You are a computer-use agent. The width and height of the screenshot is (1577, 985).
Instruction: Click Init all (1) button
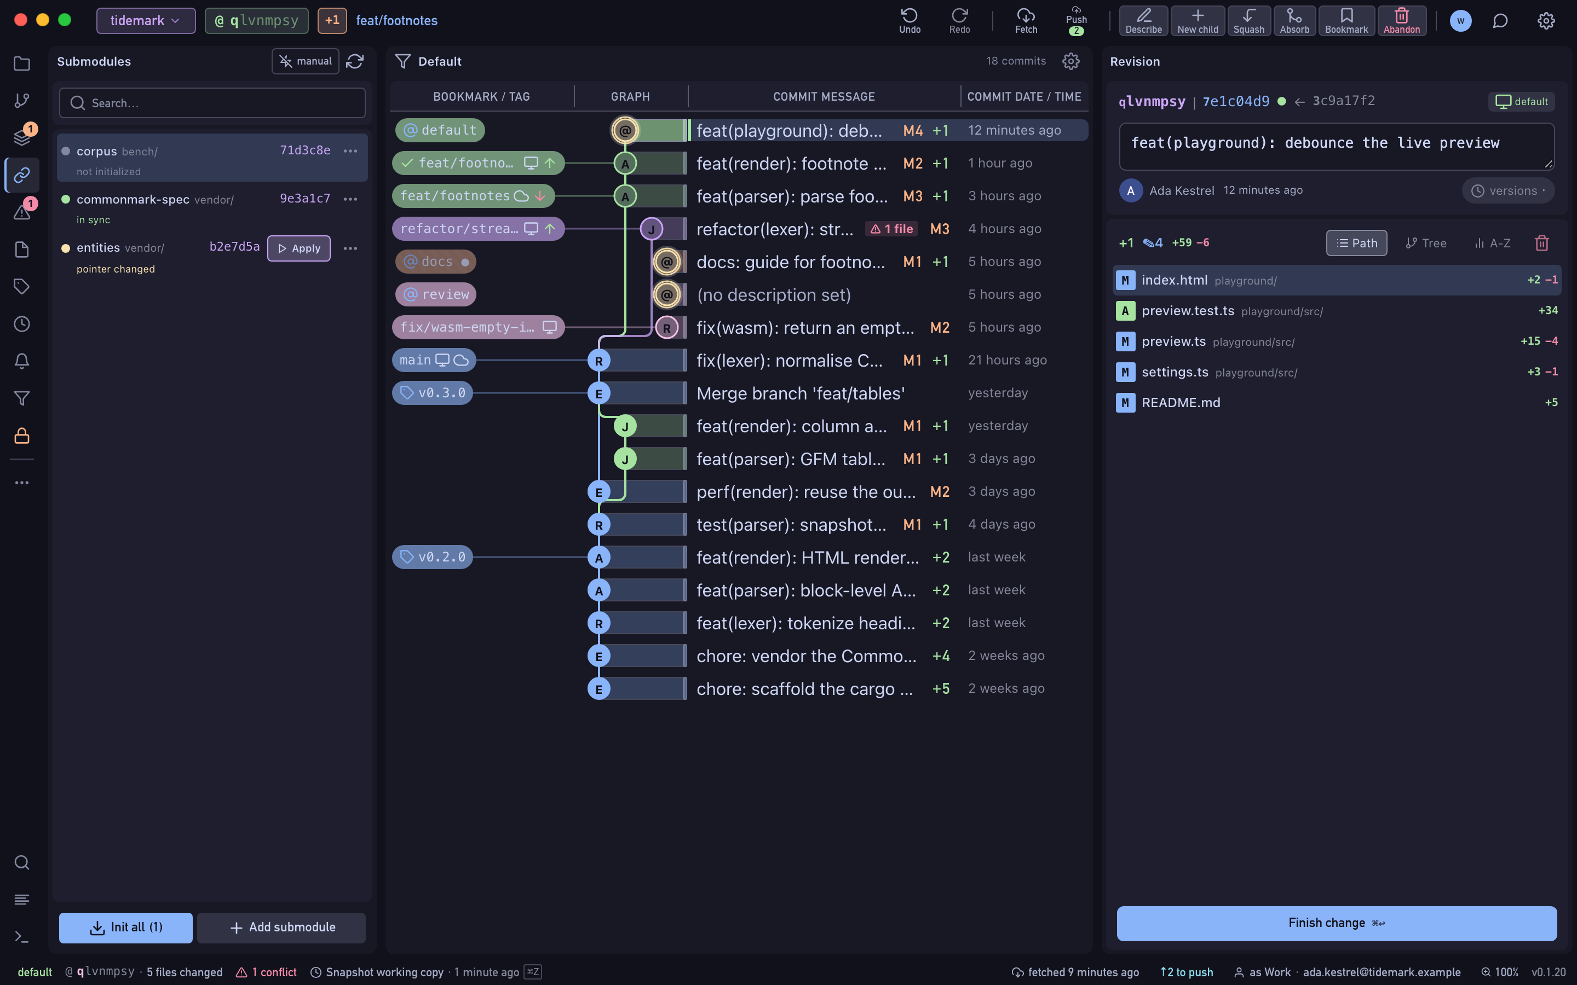coord(126,928)
